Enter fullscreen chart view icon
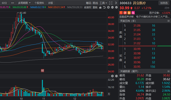Image resolution: width=171 pixels, height=100 pixels. pos(111,3)
